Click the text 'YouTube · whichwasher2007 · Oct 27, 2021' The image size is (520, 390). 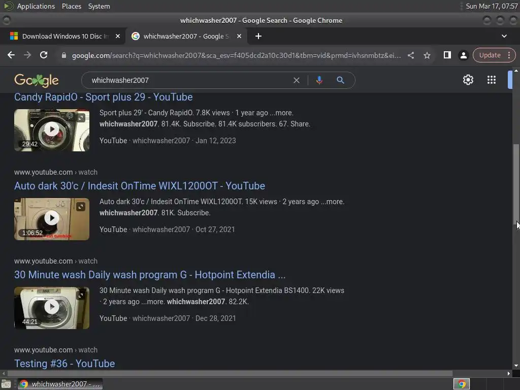tap(167, 230)
